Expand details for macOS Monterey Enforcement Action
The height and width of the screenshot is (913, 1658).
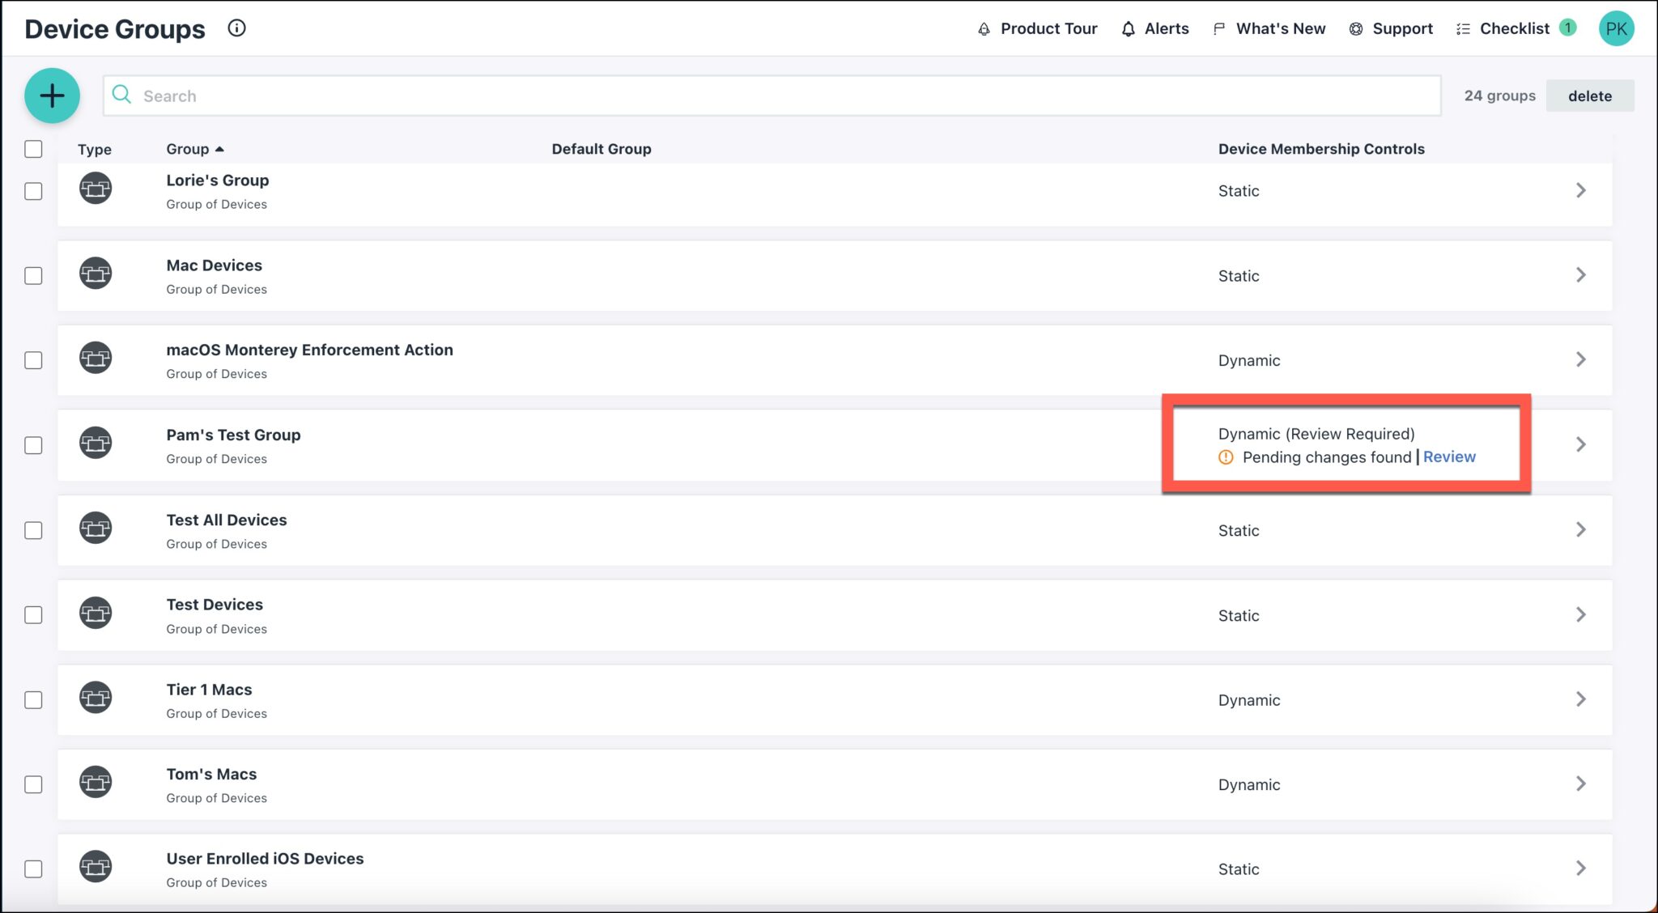pos(1581,359)
